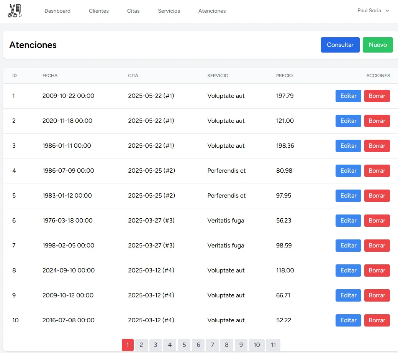Viewport: 398px width, 353px height.
Task: Create a record with the Nuevo button
Action: 377,45
